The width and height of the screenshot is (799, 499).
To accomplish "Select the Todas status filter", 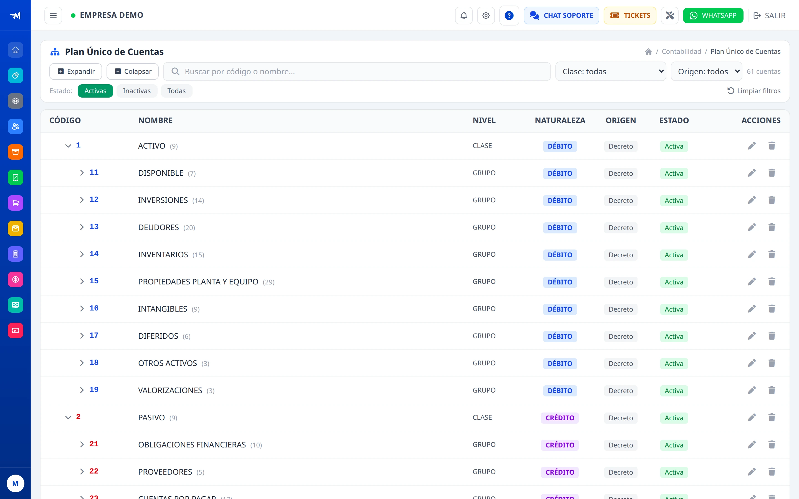I will 176,91.
